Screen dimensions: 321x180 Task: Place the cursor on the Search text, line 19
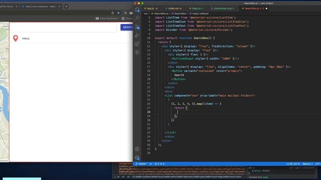pyautogui.click(x=179, y=75)
